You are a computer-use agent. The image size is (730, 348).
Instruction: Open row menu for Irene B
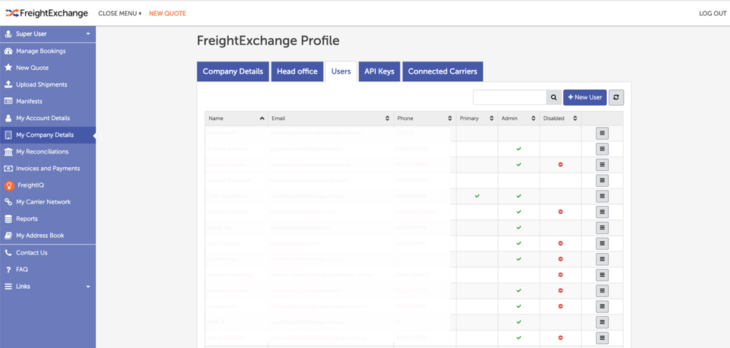click(x=602, y=322)
